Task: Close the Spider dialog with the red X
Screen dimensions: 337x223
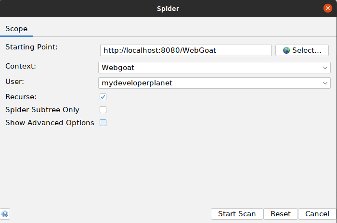Action: pos(327,9)
